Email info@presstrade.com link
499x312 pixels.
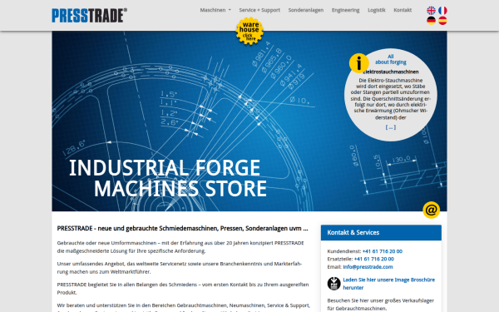tap(368, 267)
